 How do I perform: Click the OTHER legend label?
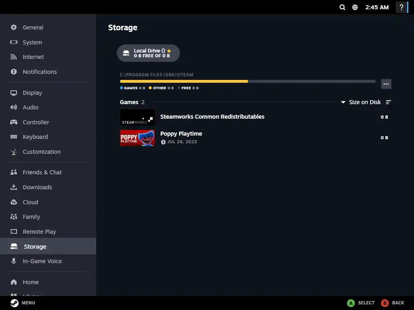click(x=159, y=88)
